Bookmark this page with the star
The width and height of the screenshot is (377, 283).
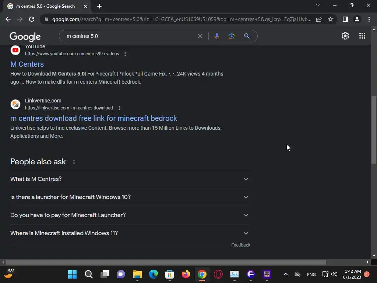pos(331,19)
